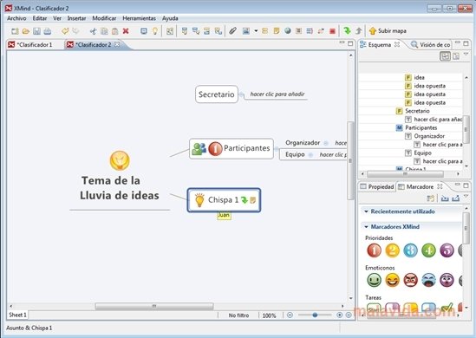Click the Print toolbar icon
Image resolution: width=476 pixels, height=338 pixels.
[48, 31]
